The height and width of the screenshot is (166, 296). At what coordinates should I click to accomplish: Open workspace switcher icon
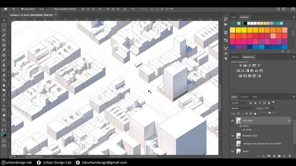[284, 9]
